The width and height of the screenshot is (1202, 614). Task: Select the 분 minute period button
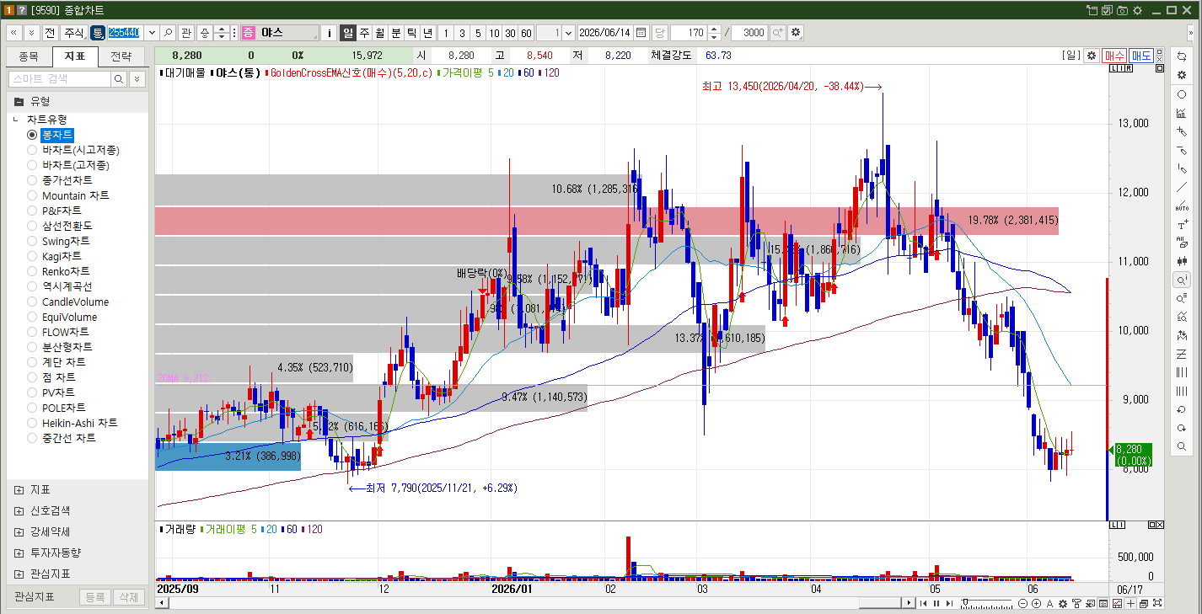pyautogui.click(x=396, y=33)
